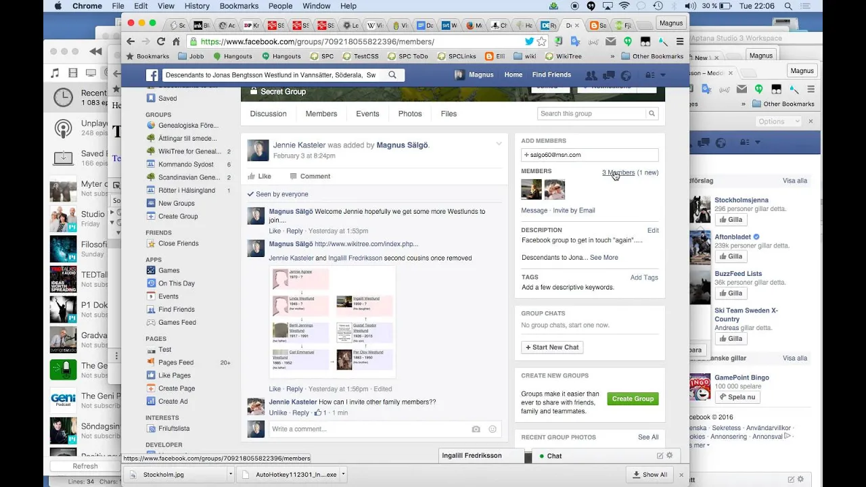Open On This Day in the sidebar
This screenshot has height=487, width=866.
(177, 283)
